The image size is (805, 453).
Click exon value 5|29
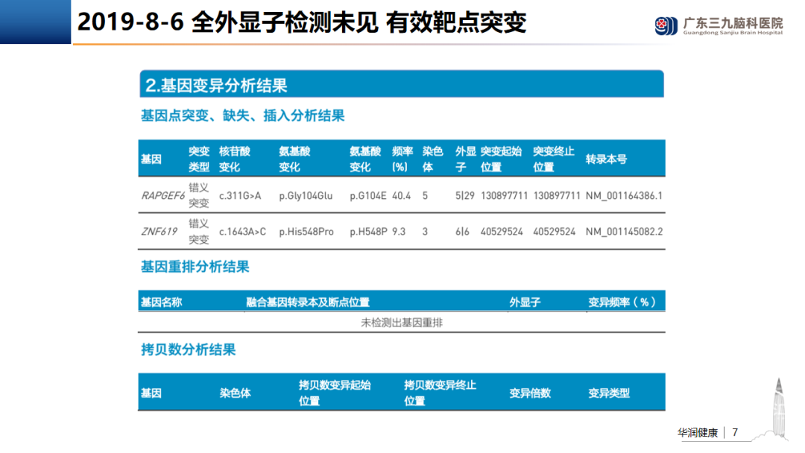coord(464,195)
